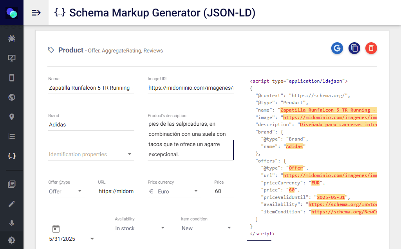The height and width of the screenshot is (249, 401).
Task: Open the pencil edit tool in the sidebar
Action: tap(11, 204)
